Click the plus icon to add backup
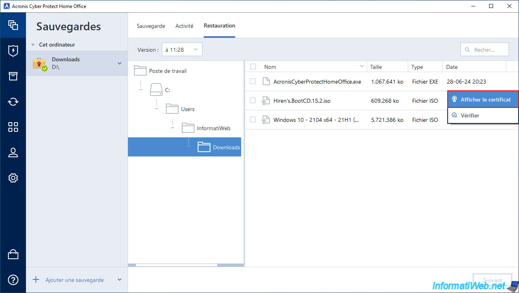The width and height of the screenshot is (519, 293). [x=36, y=279]
